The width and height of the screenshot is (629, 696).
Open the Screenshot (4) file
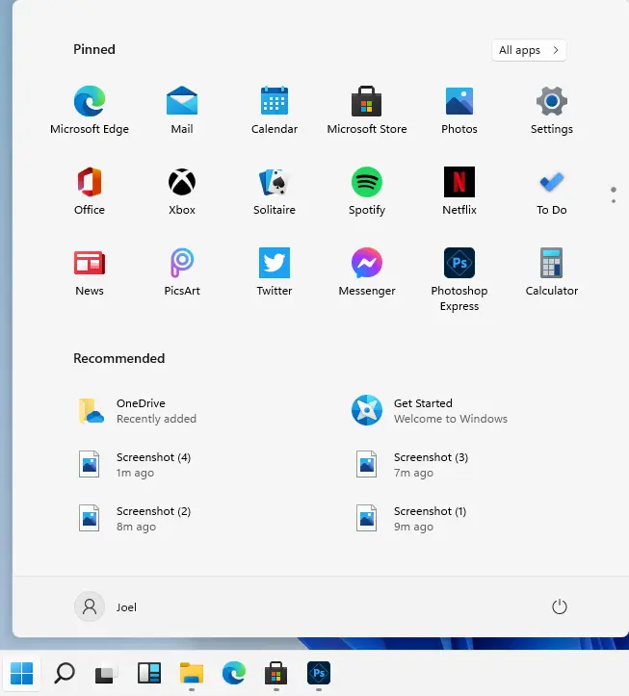(135, 464)
